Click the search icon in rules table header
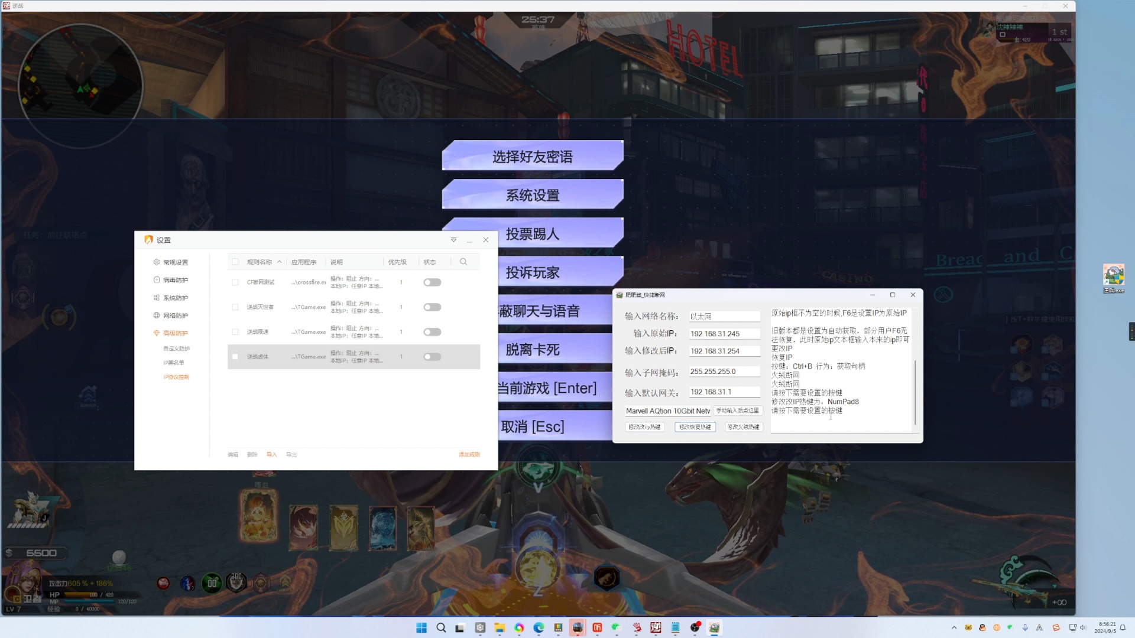Image resolution: width=1135 pixels, height=638 pixels. pos(463,262)
